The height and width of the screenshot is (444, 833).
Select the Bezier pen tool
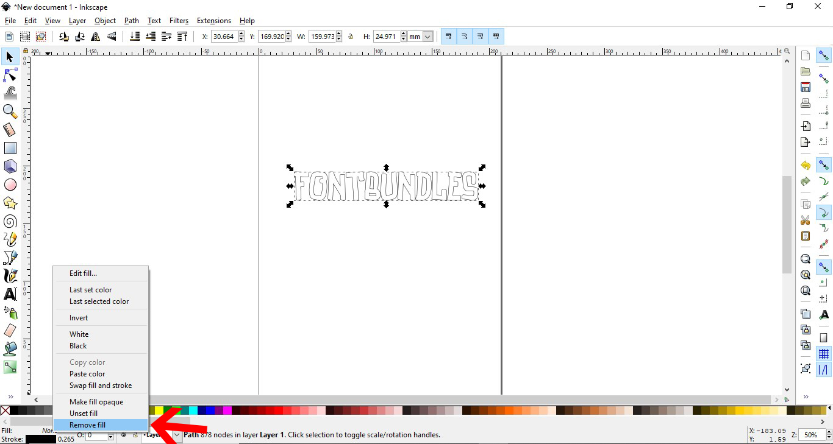point(10,258)
